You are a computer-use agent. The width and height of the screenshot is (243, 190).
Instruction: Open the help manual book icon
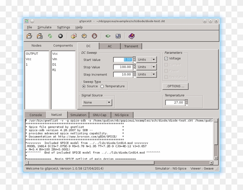pyautogui.click(x=132, y=36)
